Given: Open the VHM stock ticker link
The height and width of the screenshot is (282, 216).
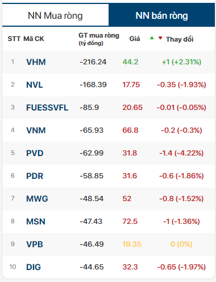Looking at the screenshot, I should (x=36, y=62).
